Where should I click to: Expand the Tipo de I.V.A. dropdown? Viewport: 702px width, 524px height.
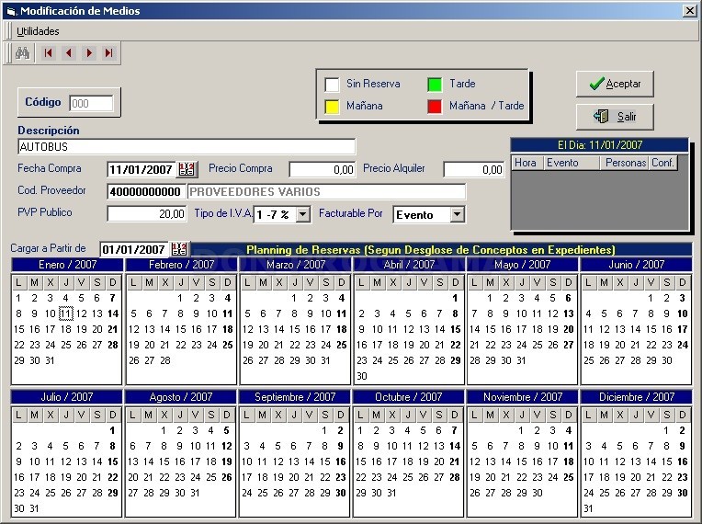coord(303,214)
